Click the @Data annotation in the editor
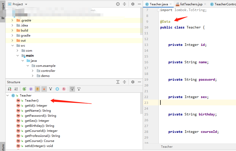The width and height of the screenshot is (236, 151). coord(165,21)
